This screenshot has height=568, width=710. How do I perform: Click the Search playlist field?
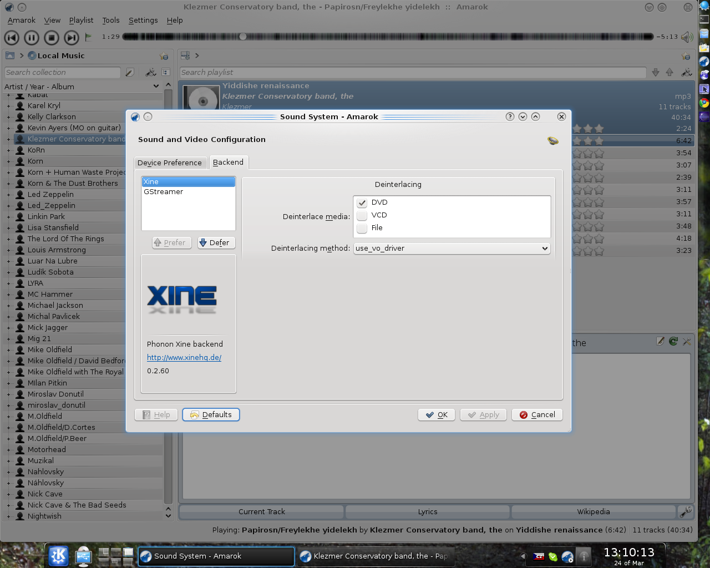pos(413,73)
